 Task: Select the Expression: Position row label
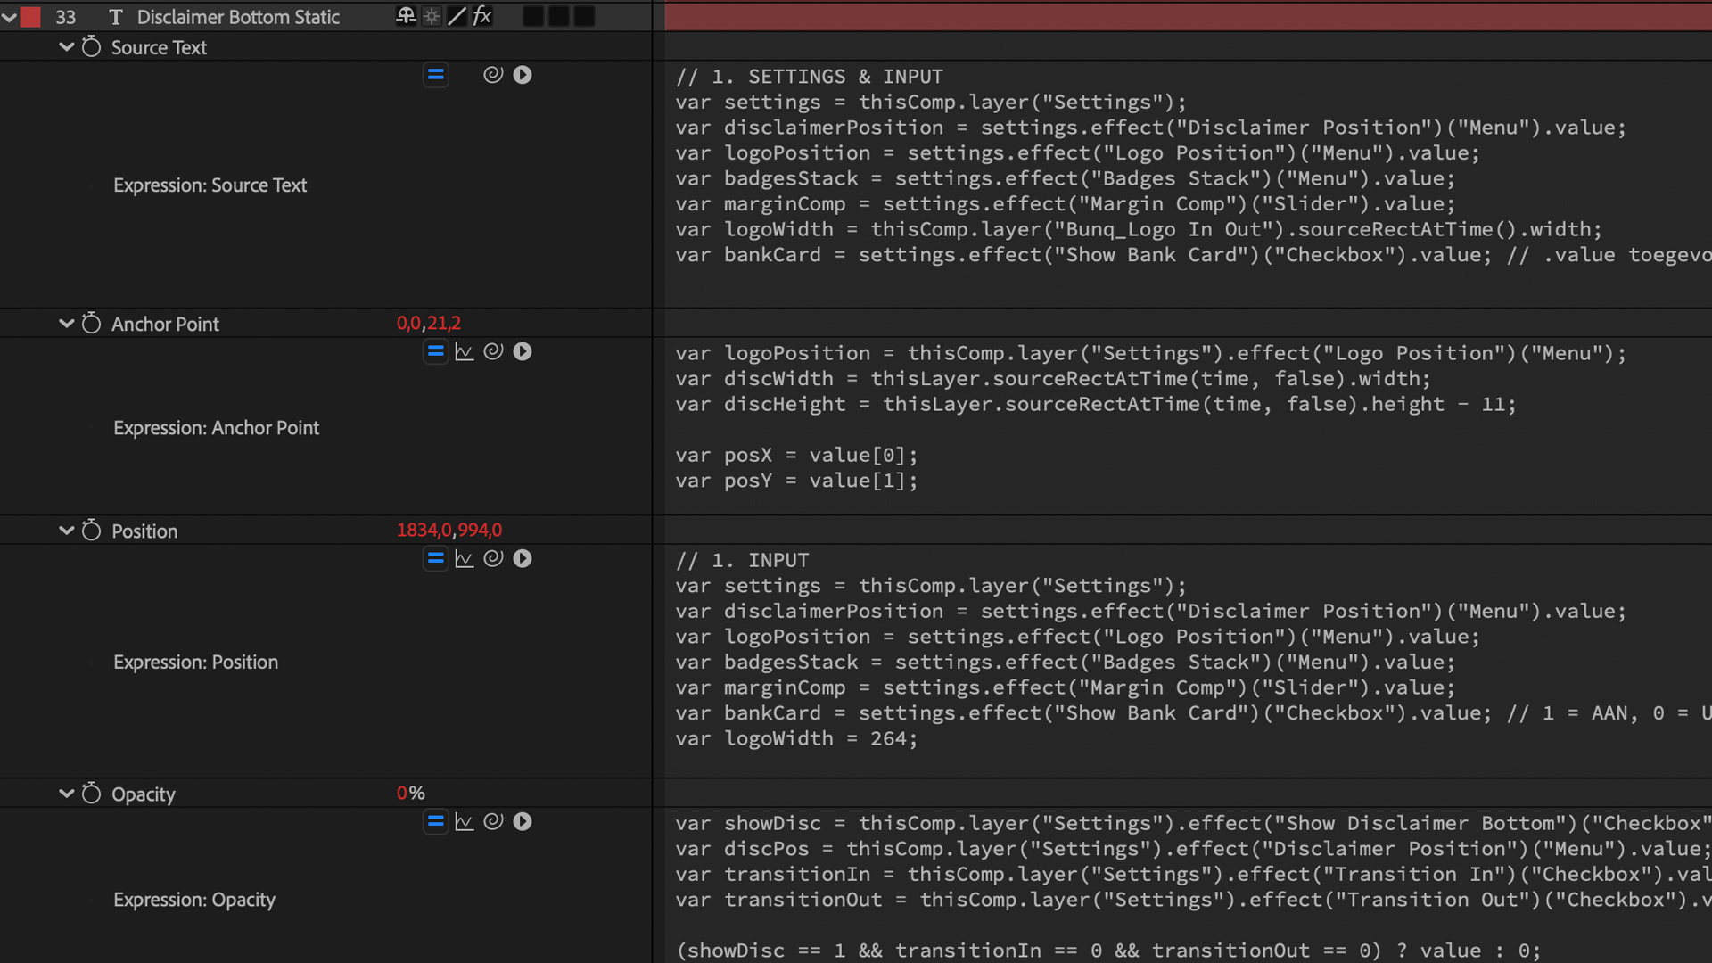pos(195,662)
